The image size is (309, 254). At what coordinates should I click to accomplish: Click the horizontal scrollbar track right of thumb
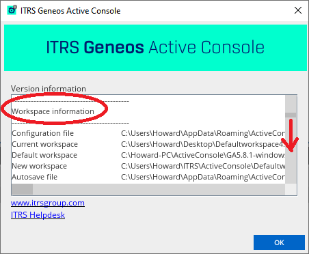(x=159, y=189)
